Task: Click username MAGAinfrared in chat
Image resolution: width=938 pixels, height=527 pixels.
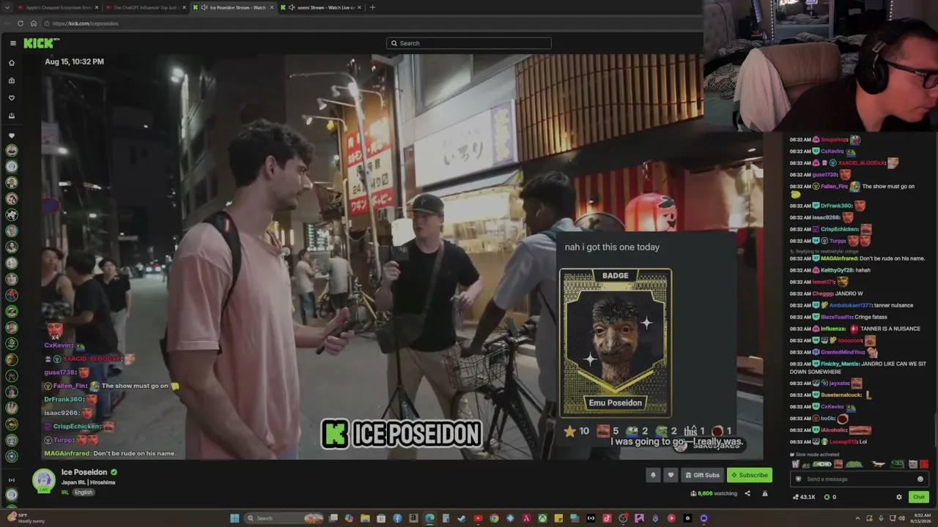Action: [x=838, y=258]
